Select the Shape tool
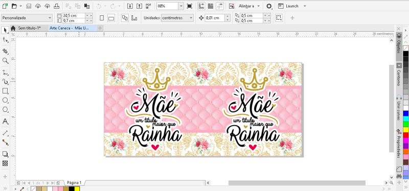 click(5, 40)
